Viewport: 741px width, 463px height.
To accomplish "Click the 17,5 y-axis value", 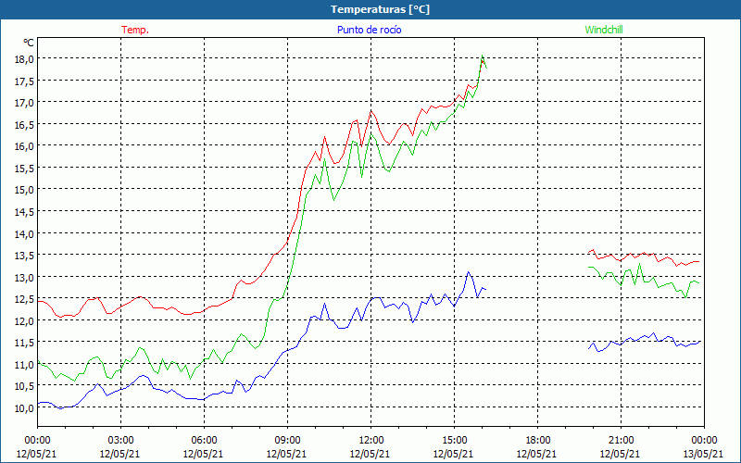I will pyautogui.click(x=24, y=81).
